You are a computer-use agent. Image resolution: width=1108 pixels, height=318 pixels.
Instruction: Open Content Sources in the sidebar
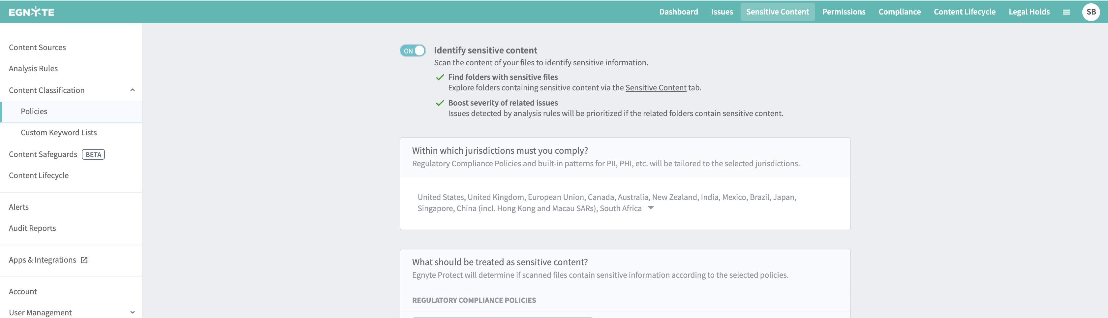point(37,47)
